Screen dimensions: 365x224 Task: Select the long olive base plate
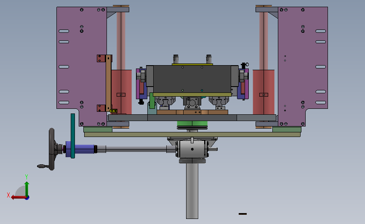click(192, 134)
